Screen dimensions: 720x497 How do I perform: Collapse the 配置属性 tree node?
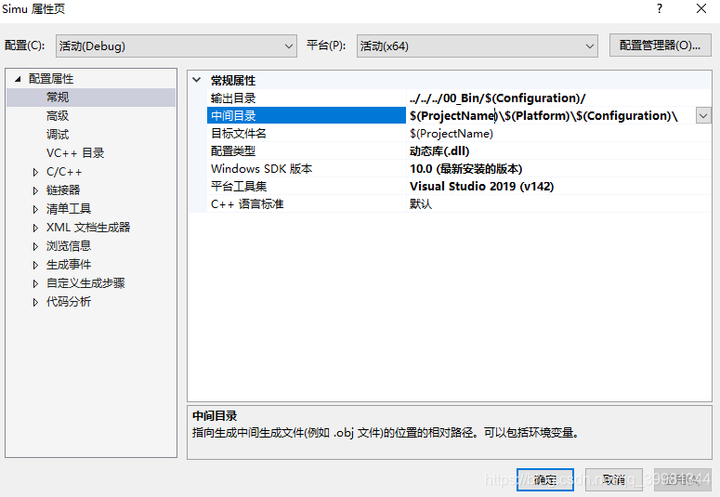(18, 79)
